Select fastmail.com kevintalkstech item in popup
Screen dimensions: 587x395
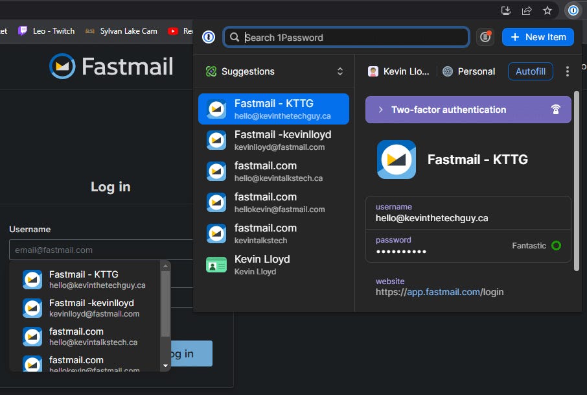coord(273,233)
